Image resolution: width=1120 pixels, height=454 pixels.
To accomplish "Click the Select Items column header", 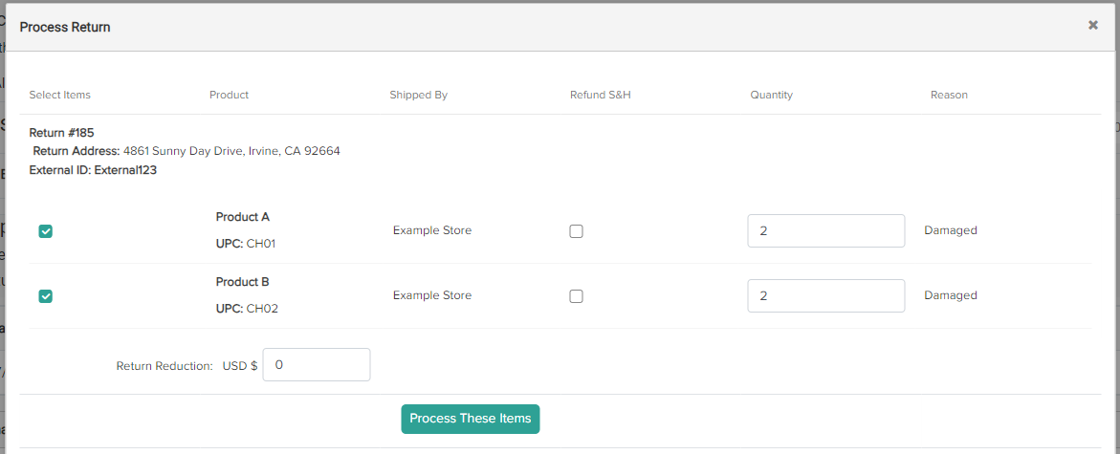I will [60, 95].
